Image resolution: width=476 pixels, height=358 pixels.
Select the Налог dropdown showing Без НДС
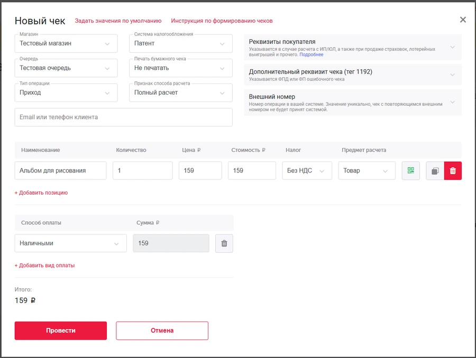coord(306,171)
